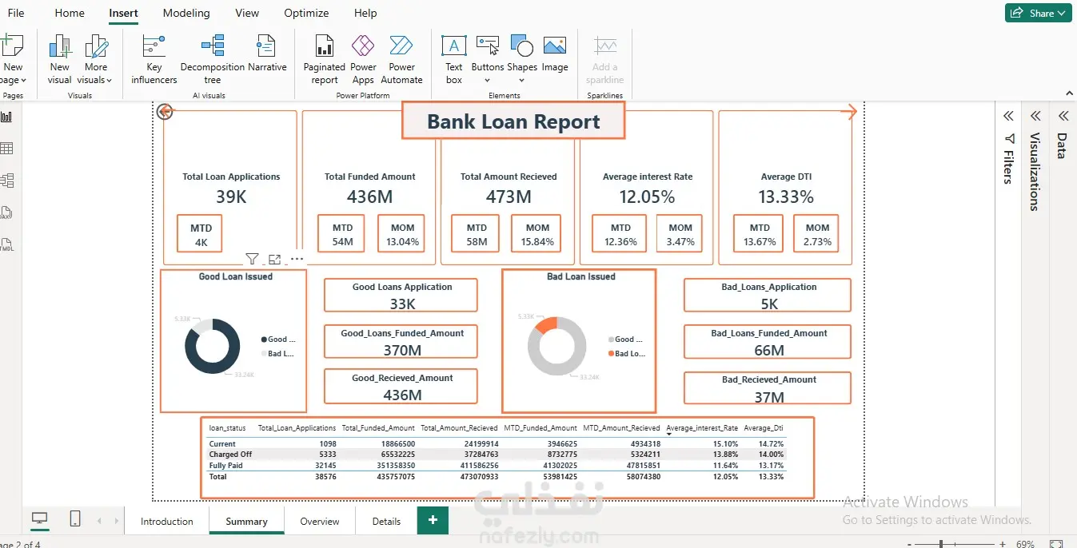Click Total Funded Amount 436M card
Screen dimensions: 1077x548
(x=369, y=189)
